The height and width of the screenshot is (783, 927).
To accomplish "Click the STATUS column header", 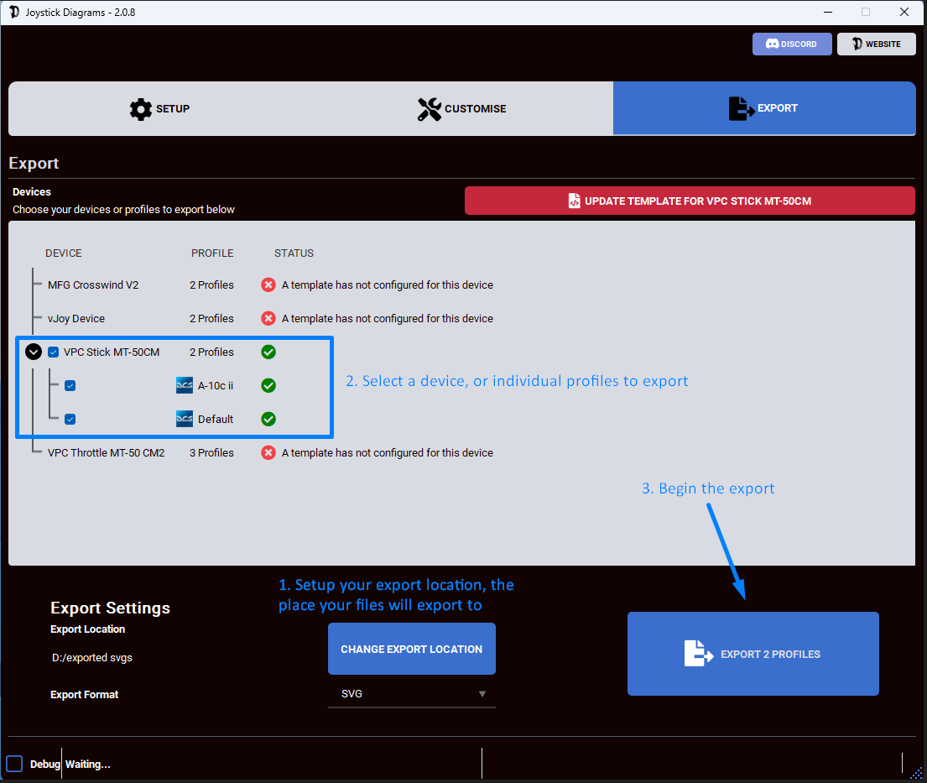I will pos(294,253).
